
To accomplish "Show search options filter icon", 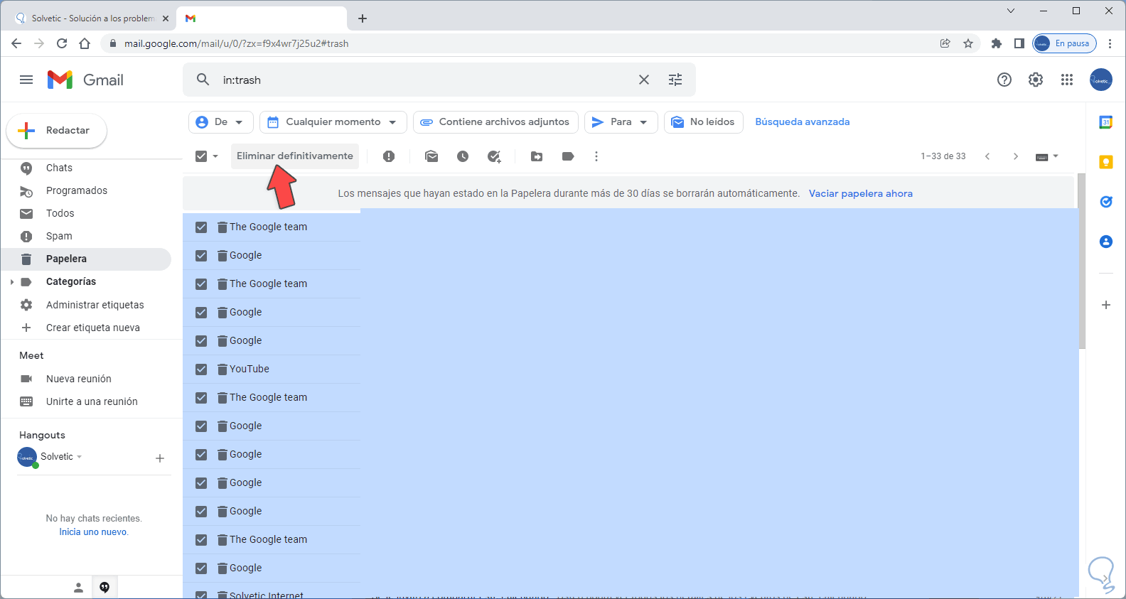I will 675,80.
